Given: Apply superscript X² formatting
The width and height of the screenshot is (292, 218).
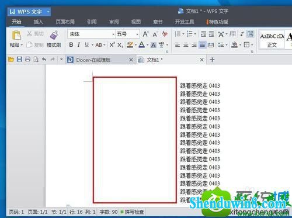Looking at the screenshot, I should (x=112, y=45).
